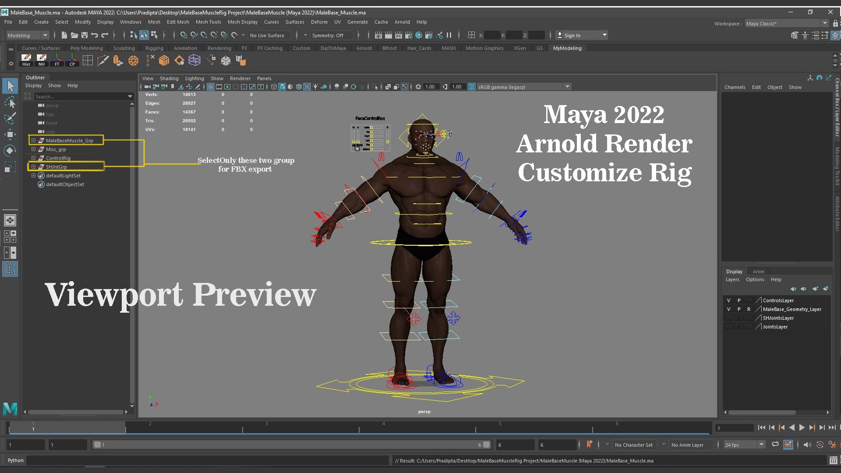Image resolution: width=841 pixels, height=473 pixels.
Task: Open the Sign In dropdown
Action: pyautogui.click(x=582, y=35)
